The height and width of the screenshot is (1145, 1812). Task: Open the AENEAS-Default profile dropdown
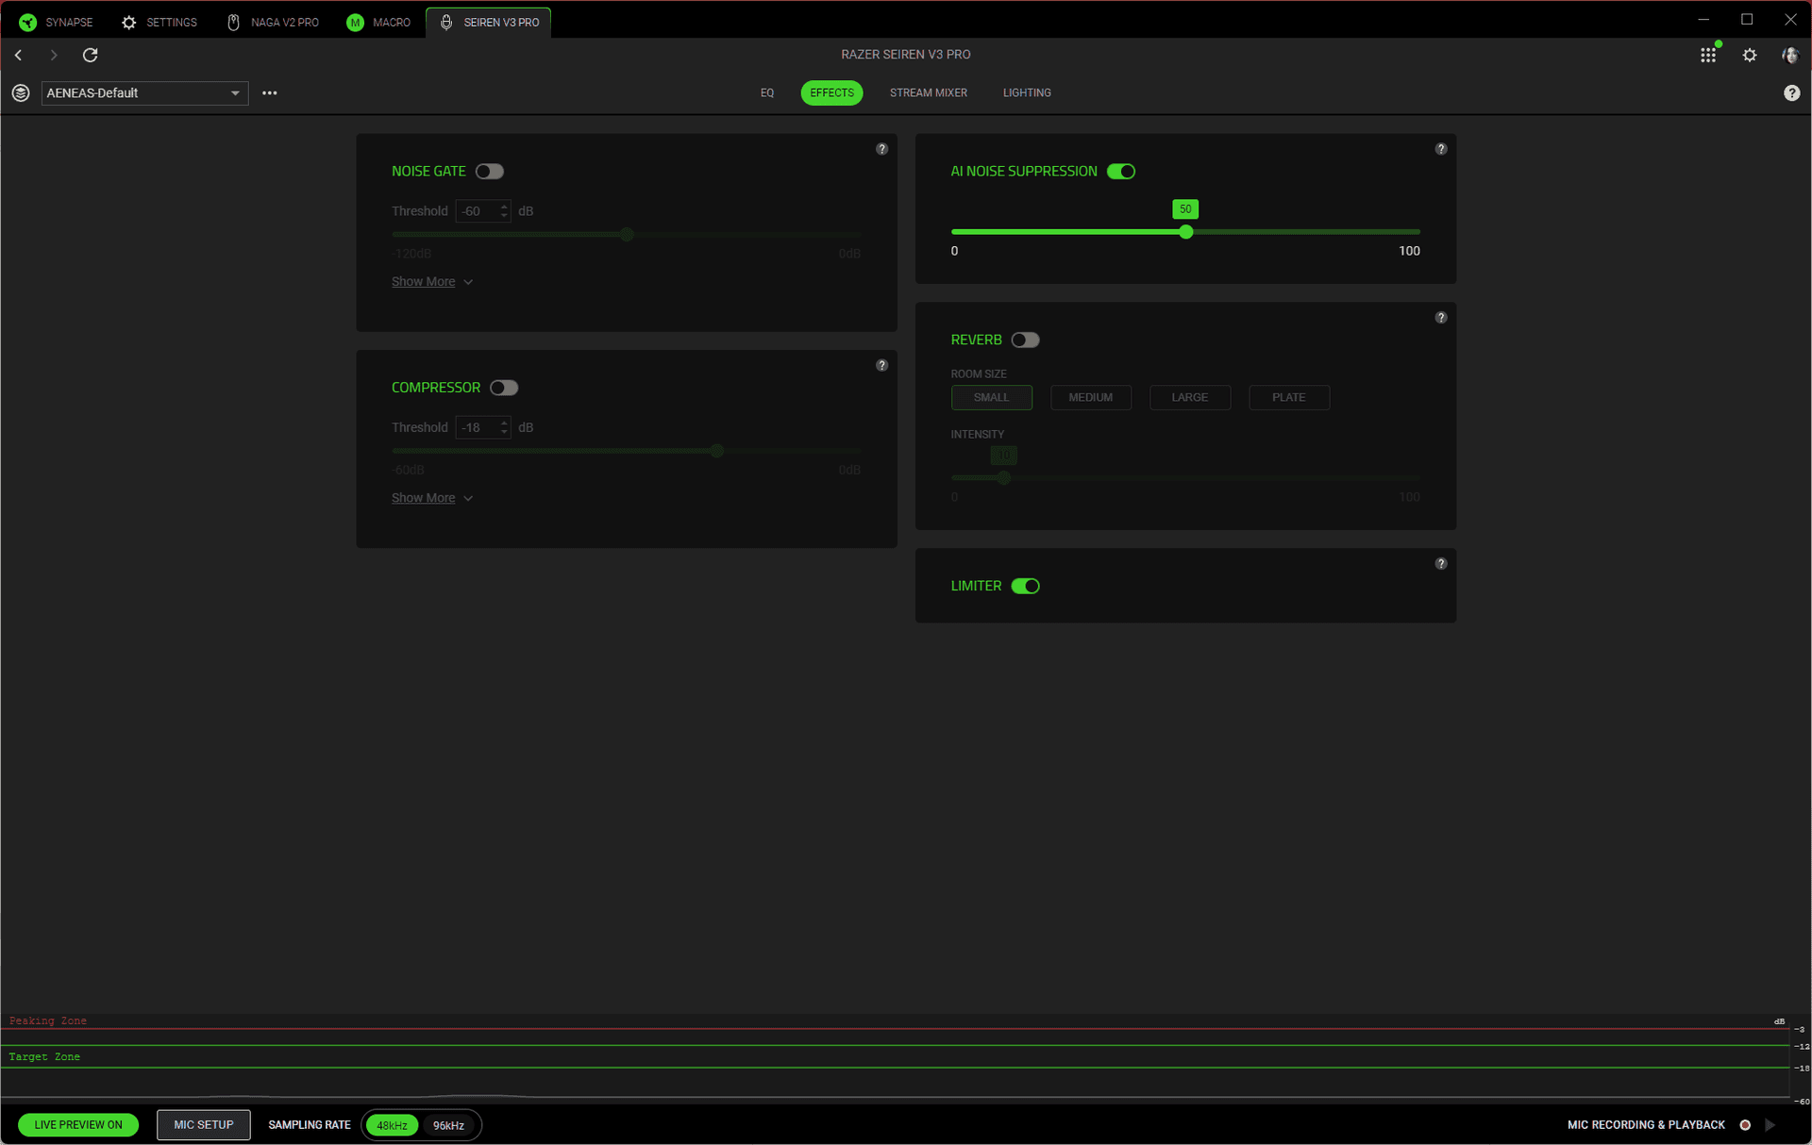coord(145,92)
